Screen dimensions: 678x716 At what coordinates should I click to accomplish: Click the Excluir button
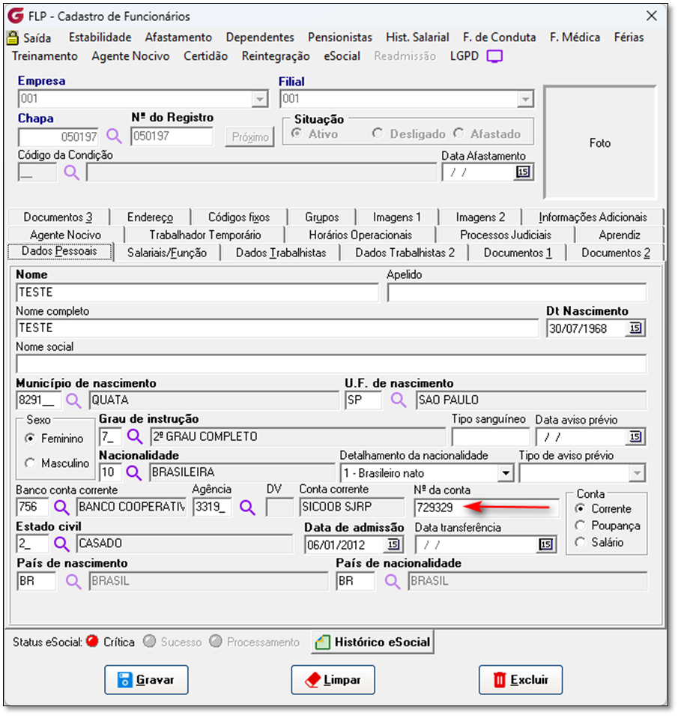[x=521, y=680]
